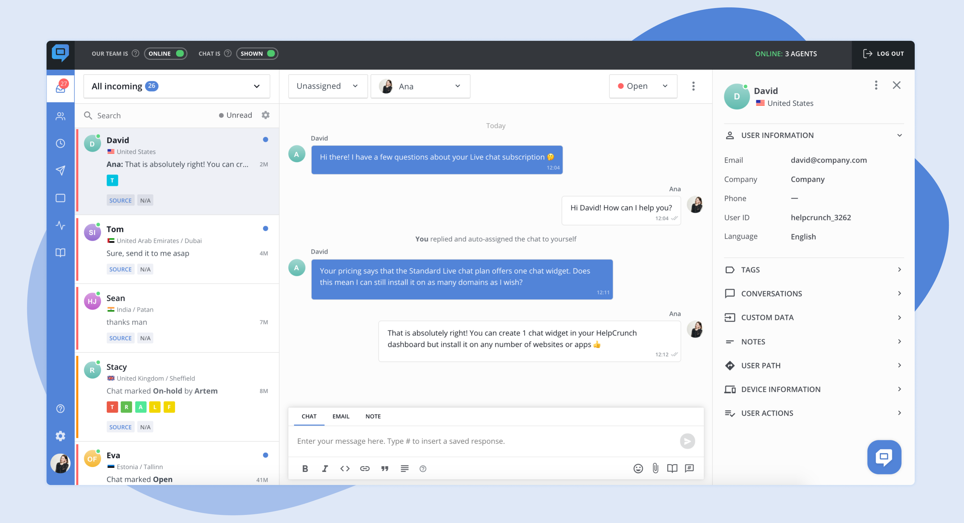Switch to the NOTE compose tab
Viewport: 964px width, 523px height.
tap(372, 415)
